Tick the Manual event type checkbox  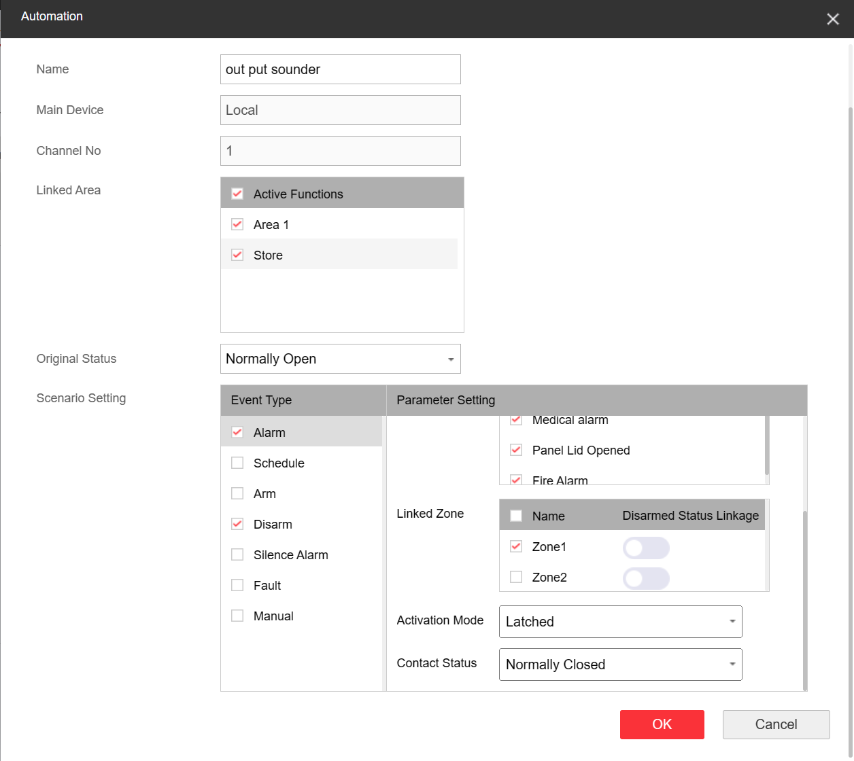pyautogui.click(x=237, y=616)
